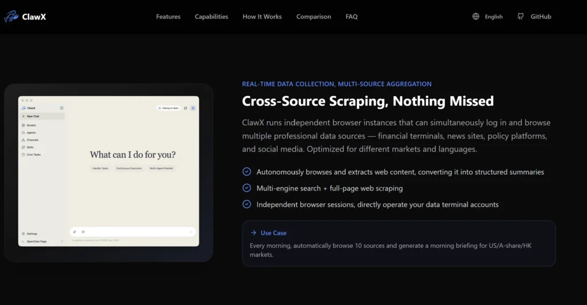Click the 'Use Case' label text
This screenshot has height=305, width=587.
(x=273, y=233)
